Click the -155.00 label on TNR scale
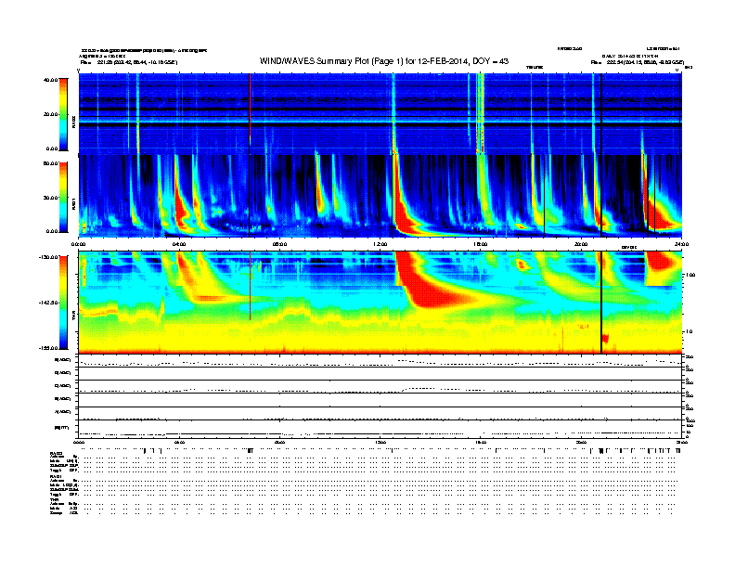Viewport: 735px width, 568px height. coord(48,348)
